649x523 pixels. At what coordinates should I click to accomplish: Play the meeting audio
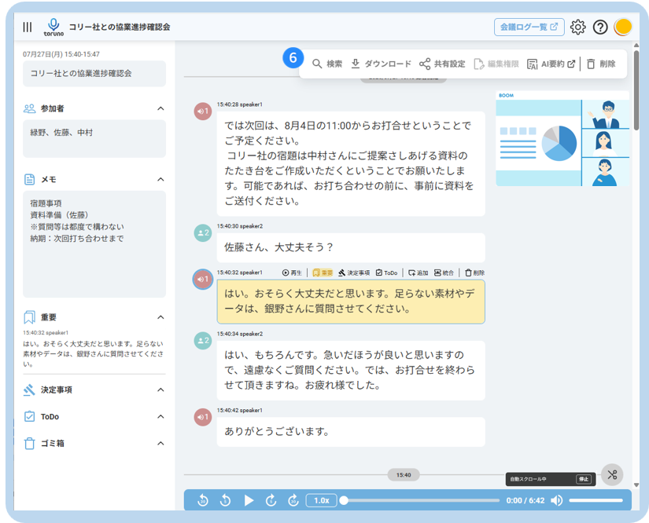pyautogui.click(x=249, y=500)
